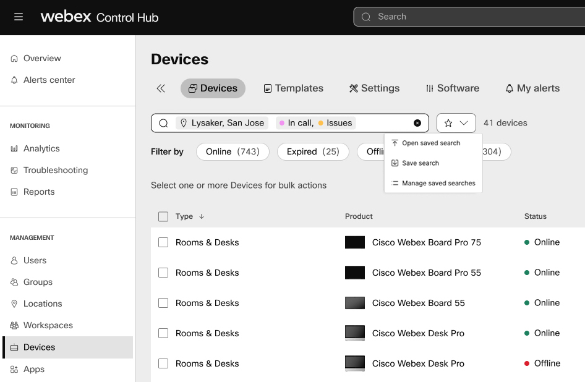Expand the star saved searches dropdown

(456, 123)
